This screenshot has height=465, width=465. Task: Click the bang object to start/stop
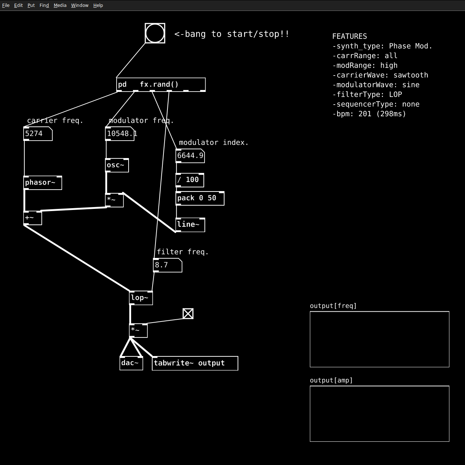(x=155, y=33)
